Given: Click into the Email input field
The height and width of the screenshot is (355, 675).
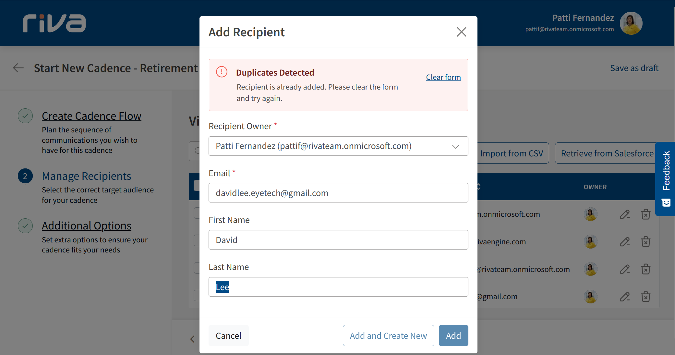Looking at the screenshot, I should tap(338, 193).
